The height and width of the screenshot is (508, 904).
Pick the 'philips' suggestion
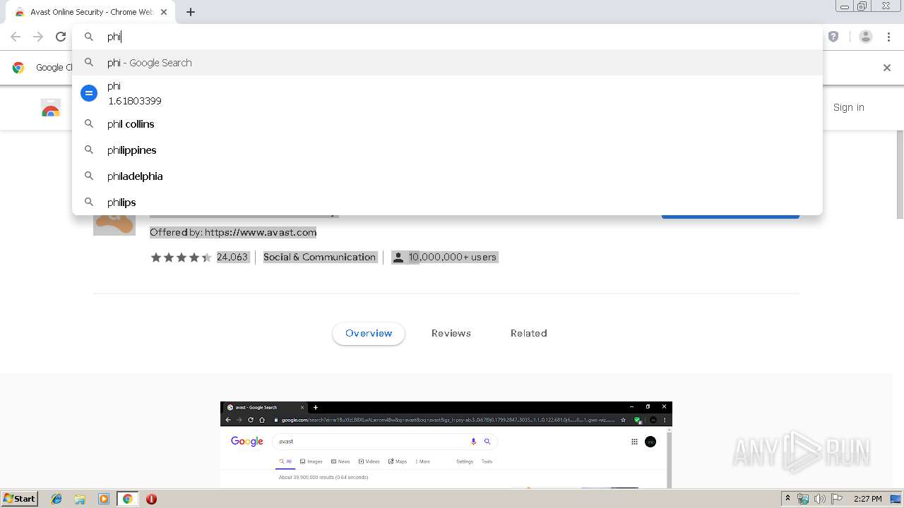(x=447, y=202)
